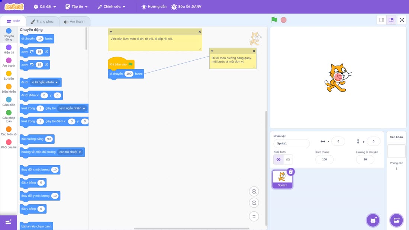Open the Cài đặt menu
This screenshot has height=230, width=409.
pos(45,7)
